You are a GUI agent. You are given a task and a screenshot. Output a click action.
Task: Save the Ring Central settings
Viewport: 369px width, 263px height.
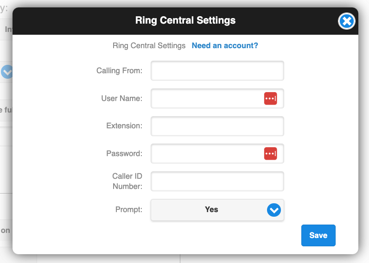point(318,235)
